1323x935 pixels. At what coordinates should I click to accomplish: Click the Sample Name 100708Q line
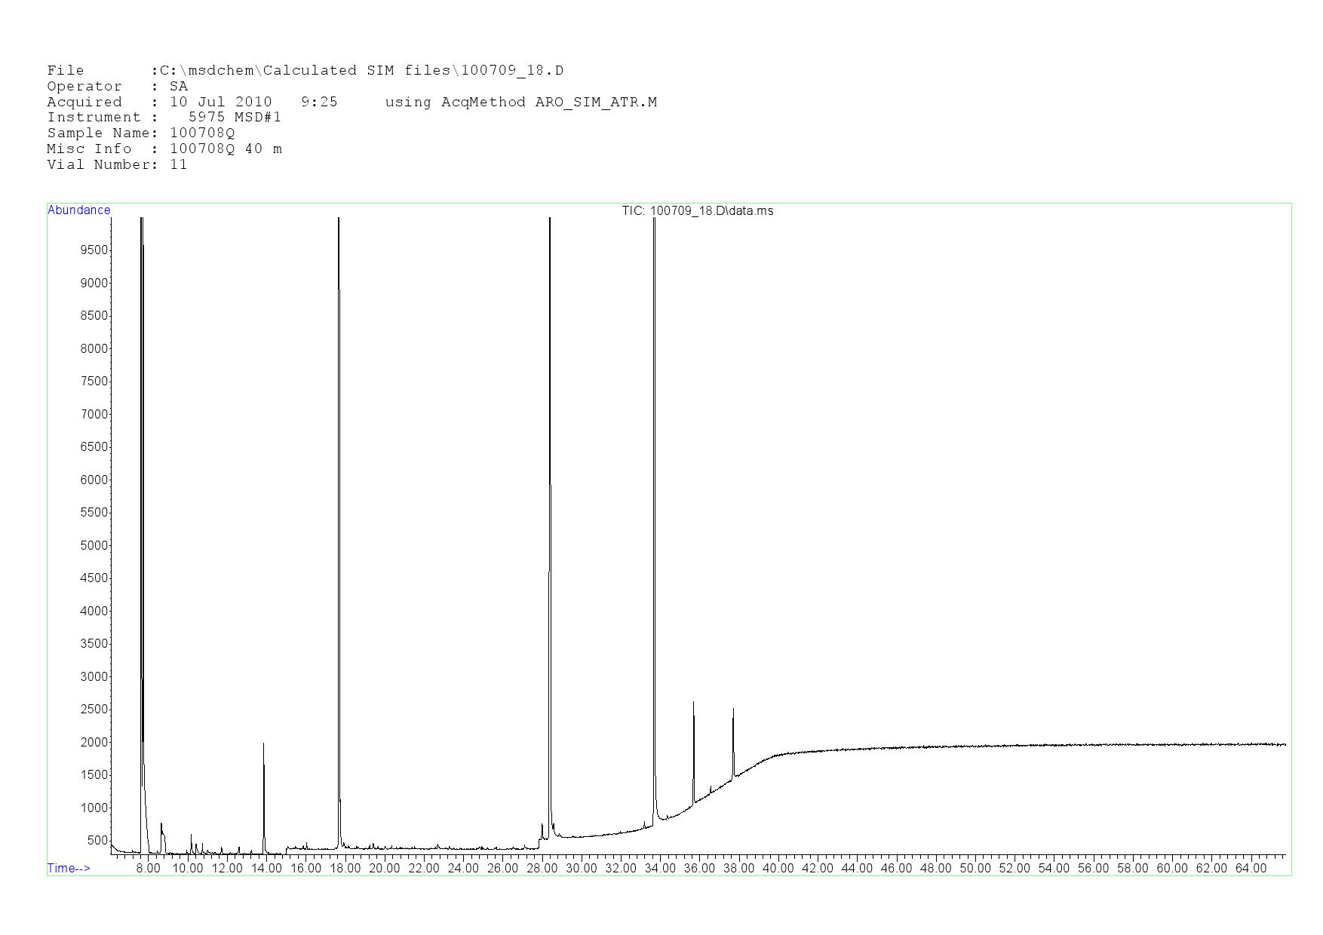(x=140, y=133)
